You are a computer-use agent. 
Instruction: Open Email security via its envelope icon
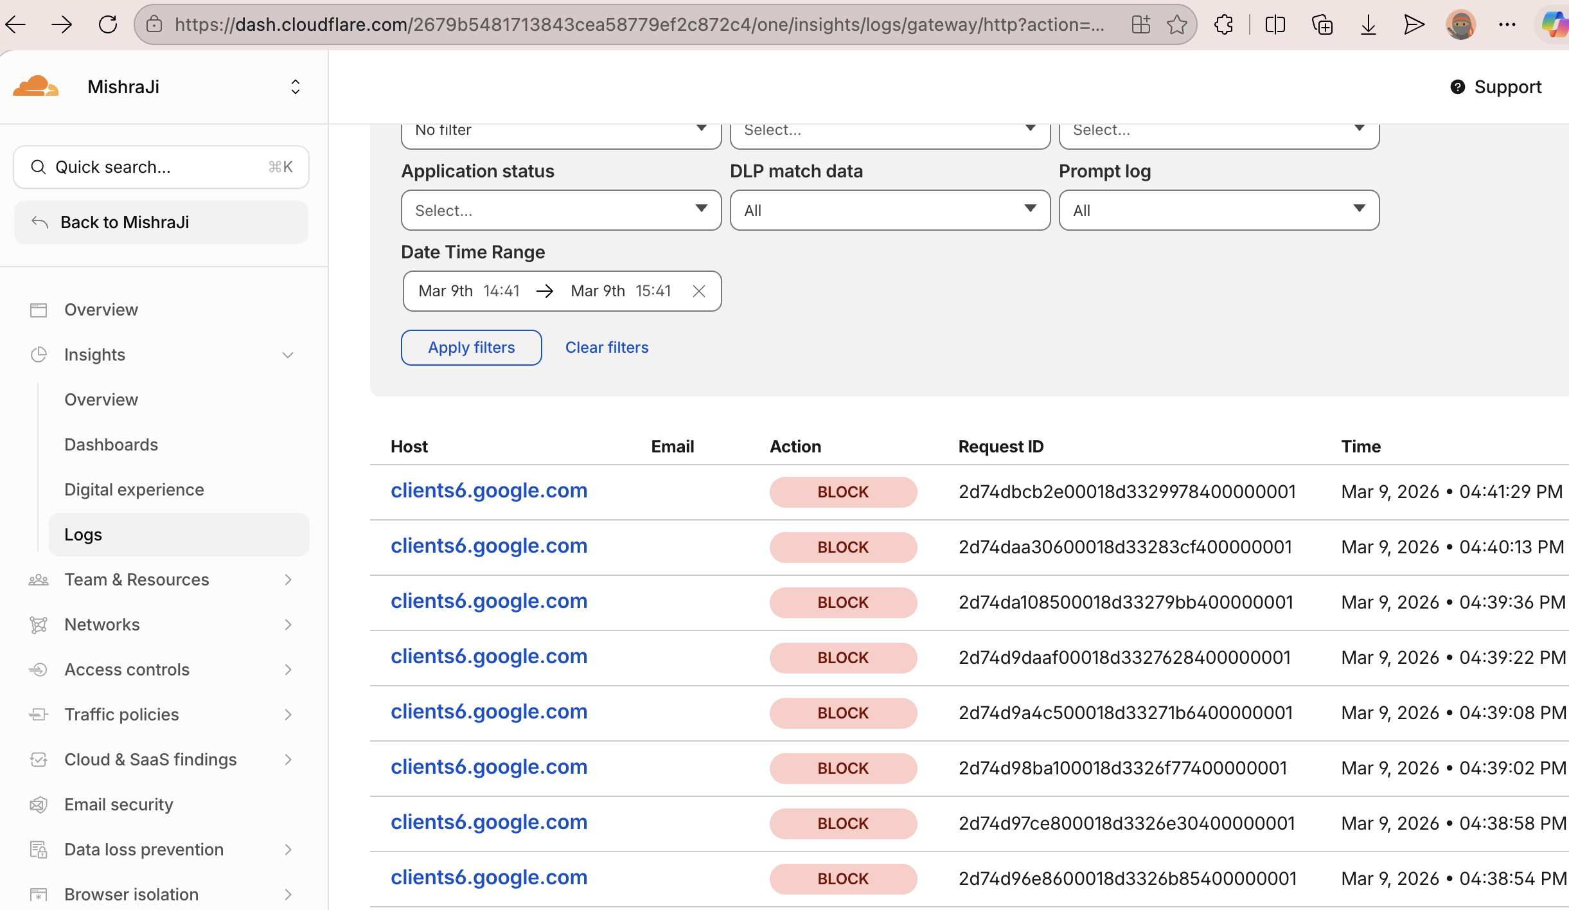click(x=39, y=804)
